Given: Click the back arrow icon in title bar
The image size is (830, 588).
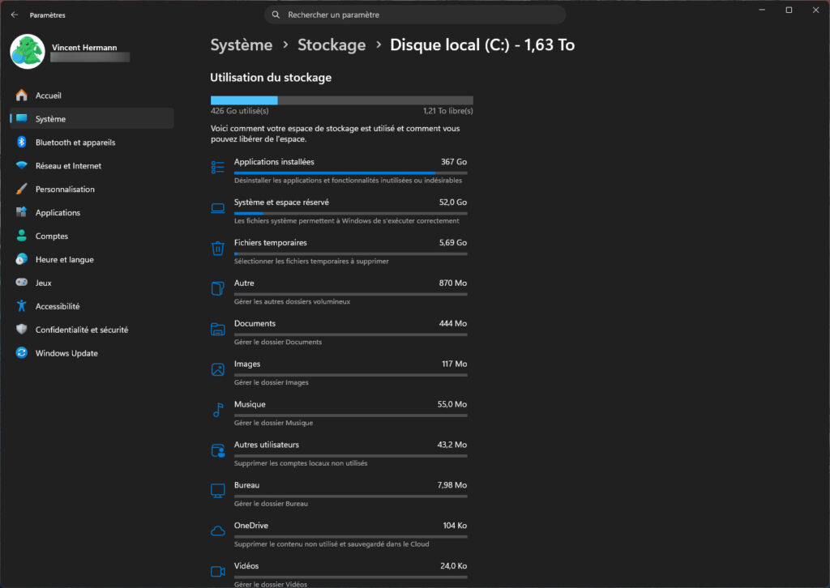Looking at the screenshot, I should point(15,15).
